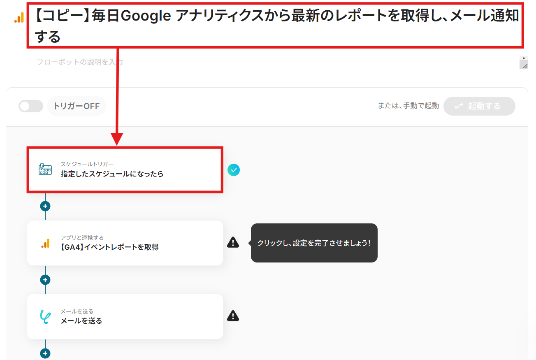The width and height of the screenshot is (536, 360).
Task: Click the GA4 event report app icon
Action: (45, 243)
